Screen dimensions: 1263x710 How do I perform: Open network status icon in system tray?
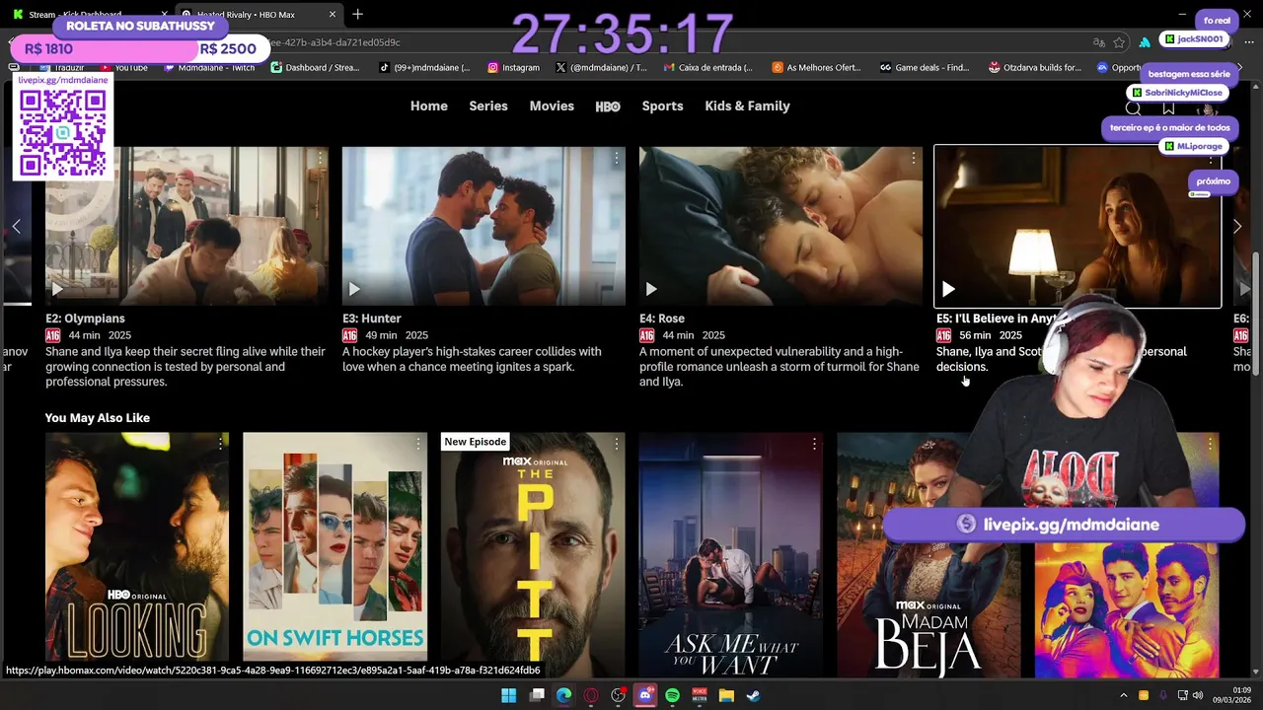[x=1183, y=695]
